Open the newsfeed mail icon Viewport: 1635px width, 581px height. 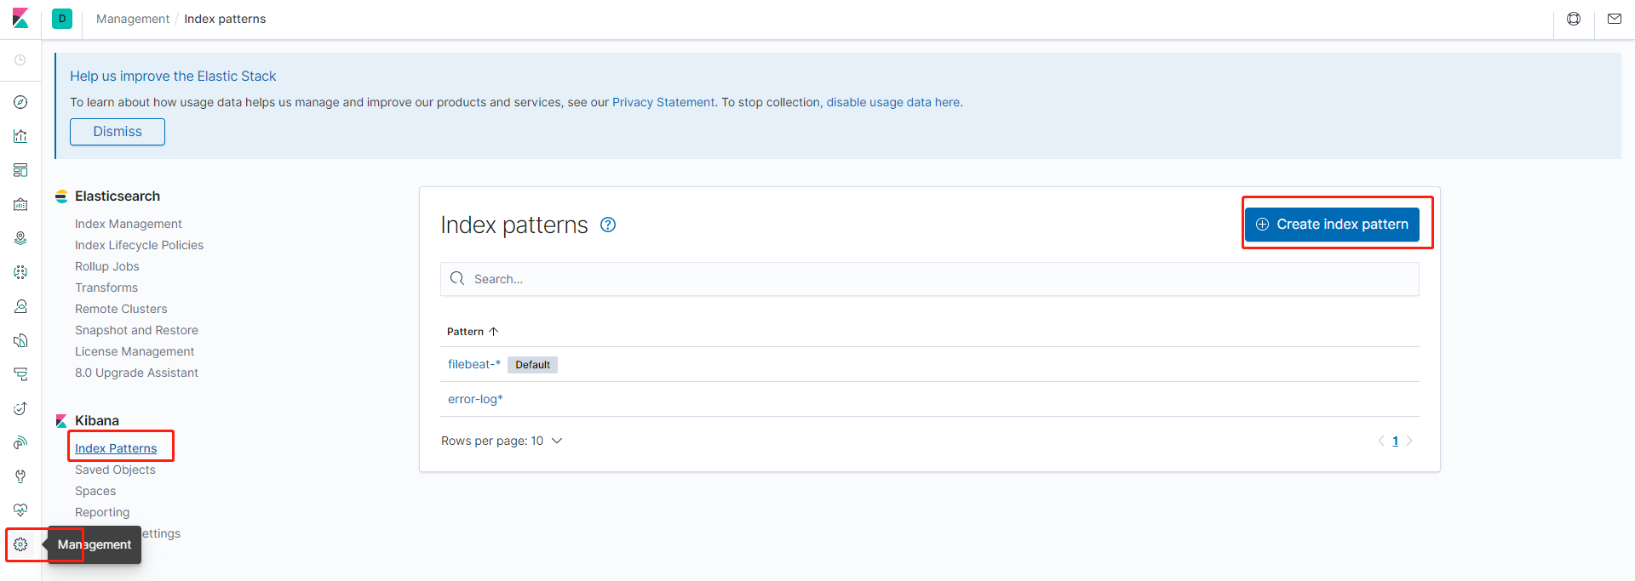[1614, 19]
